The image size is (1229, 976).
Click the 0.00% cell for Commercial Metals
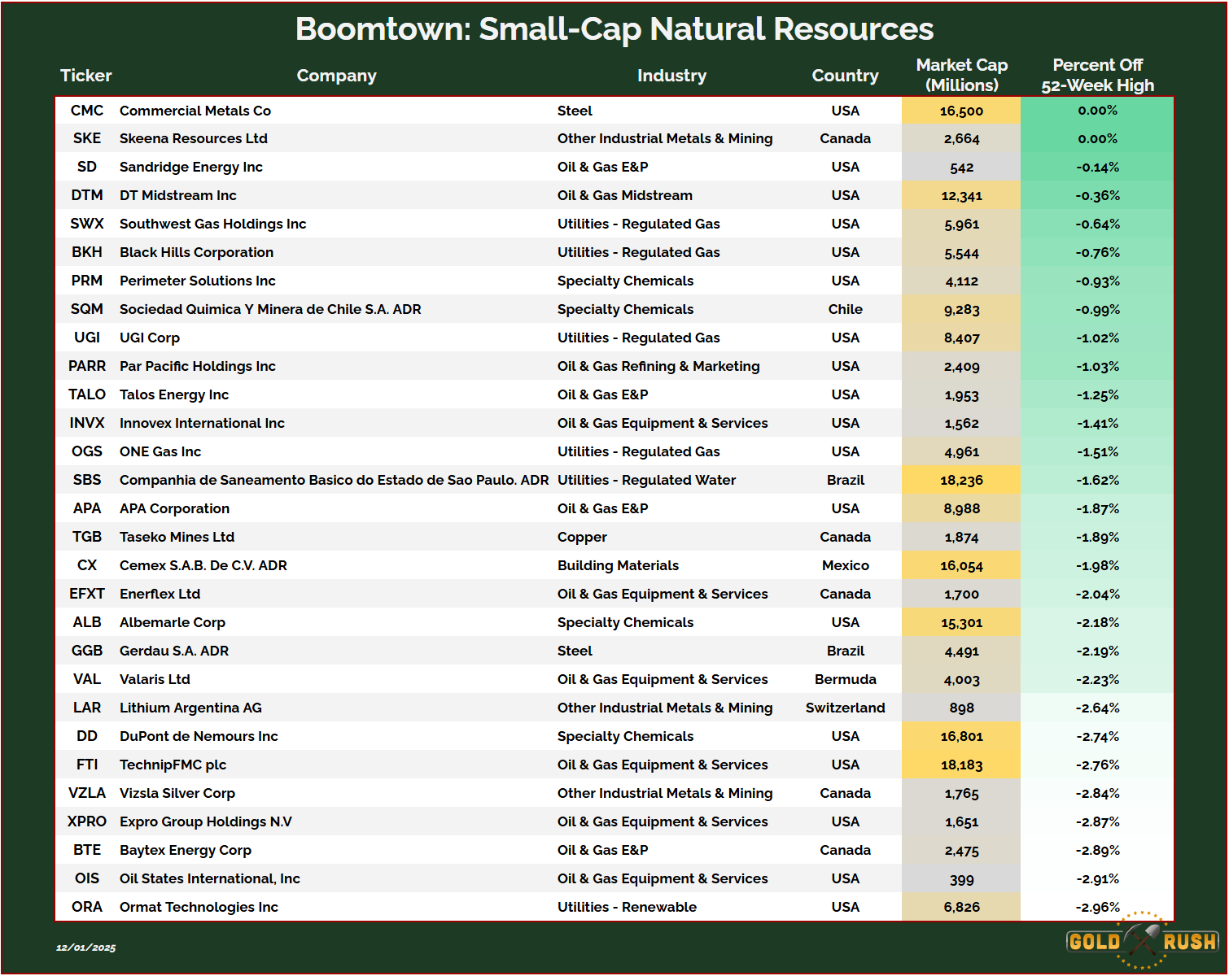pos(1097,111)
